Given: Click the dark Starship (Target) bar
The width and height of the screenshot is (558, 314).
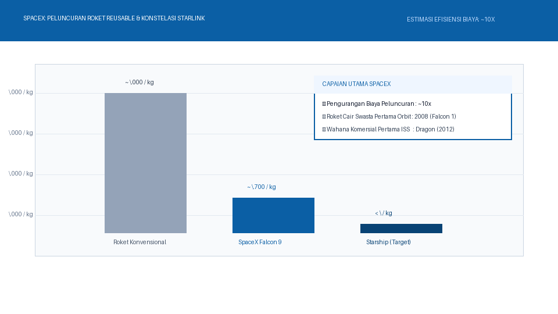Looking at the screenshot, I should click(x=401, y=229).
